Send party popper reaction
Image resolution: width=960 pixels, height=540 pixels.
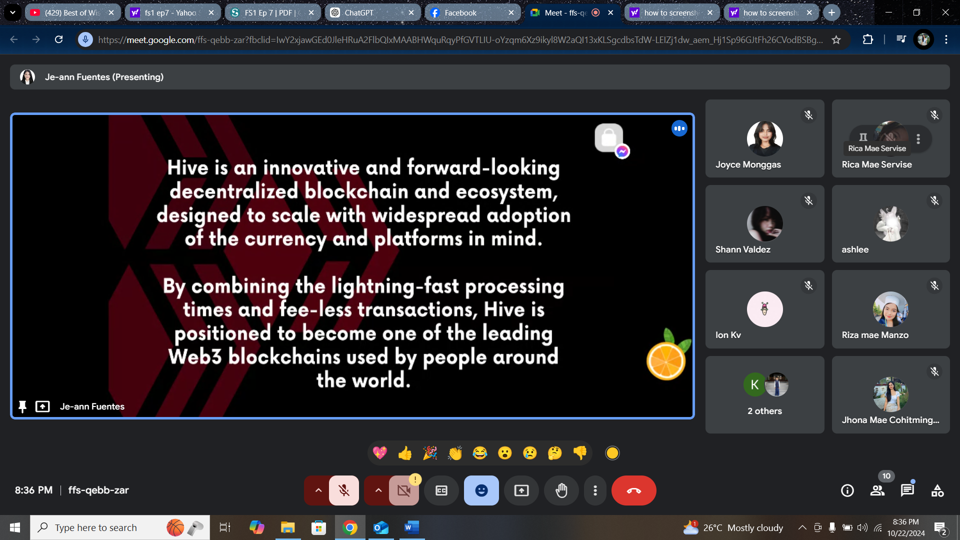[x=430, y=453]
